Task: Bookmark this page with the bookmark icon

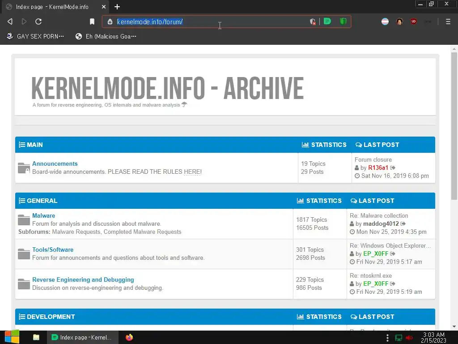Action: coord(92,21)
